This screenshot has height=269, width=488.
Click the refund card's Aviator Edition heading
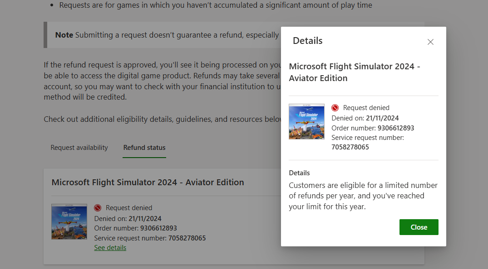tap(148, 183)
